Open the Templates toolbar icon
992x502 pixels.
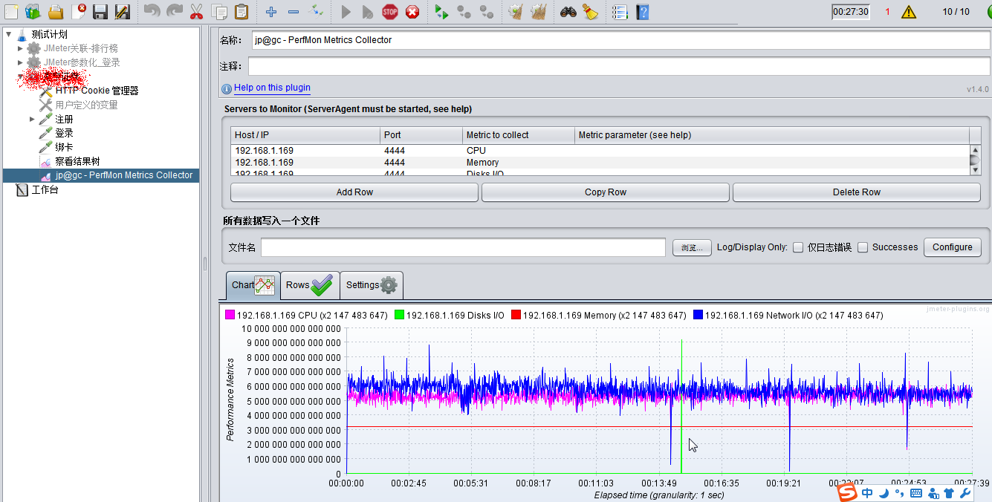coord(33,11)
